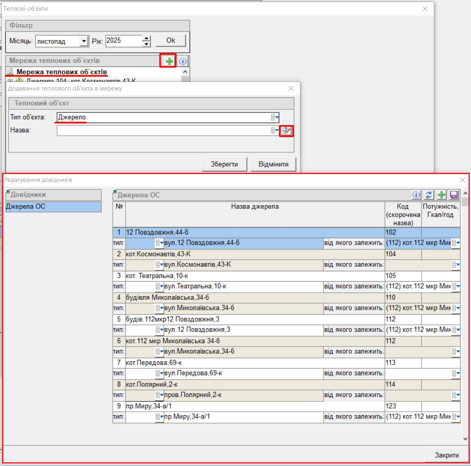Image resolution: width=471 pixels, height=466 pixels.
Task: Increase the Рік value with up arrow
Action: 147,38
